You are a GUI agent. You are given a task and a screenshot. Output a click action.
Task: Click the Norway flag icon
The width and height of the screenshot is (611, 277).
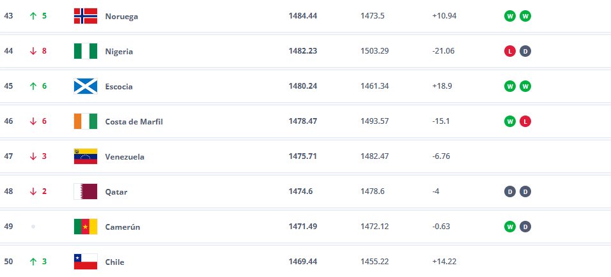[86, 16]
